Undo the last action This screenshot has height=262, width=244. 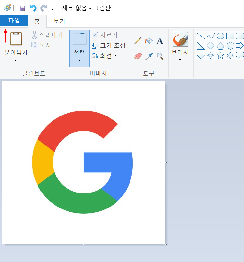[x=33, y=8]
